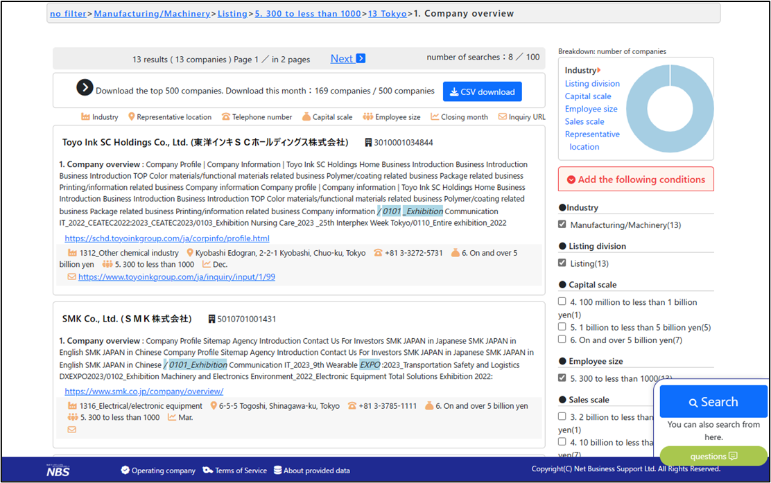Click the Telephone number legend phone icon
The width and height of the screenshot is (771, 483).
[x=226, y=117]
